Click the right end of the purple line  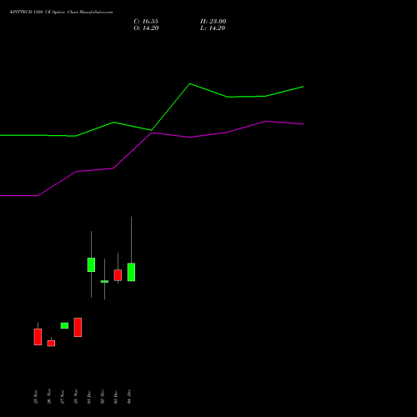(303, 124)
